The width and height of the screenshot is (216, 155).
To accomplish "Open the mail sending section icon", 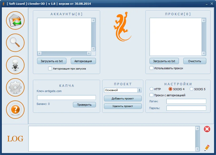I will [15, 20].
